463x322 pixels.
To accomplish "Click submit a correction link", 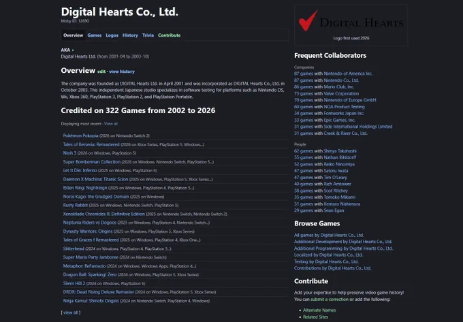I will point(330,300).
